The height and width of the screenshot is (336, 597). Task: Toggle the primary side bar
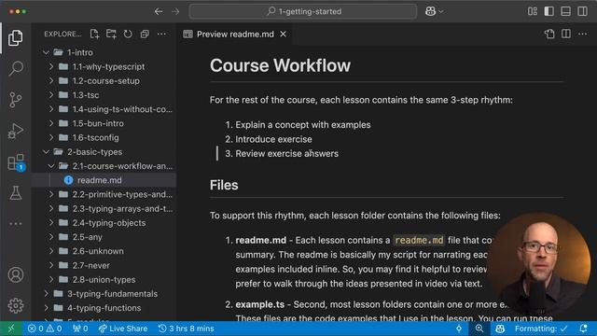[x=549, y=11]
